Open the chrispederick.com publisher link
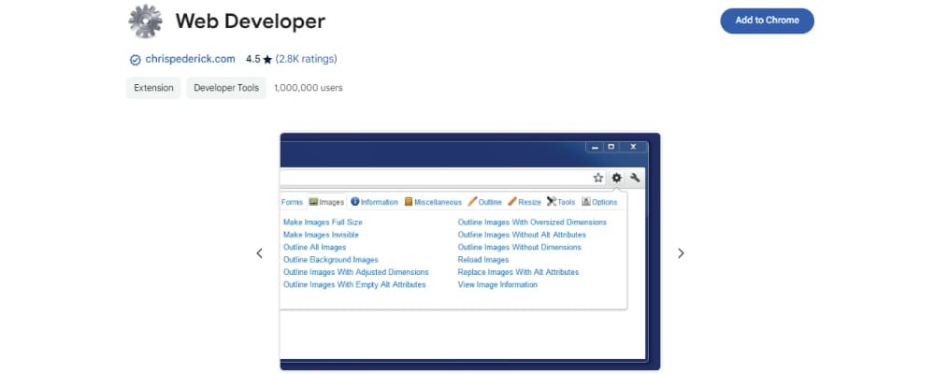Image resolution: width=935 pixels, height=374 pixels. coord(190,59)
